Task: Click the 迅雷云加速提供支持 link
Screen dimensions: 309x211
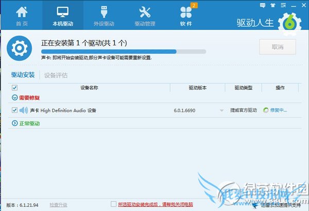Action: 281,205
